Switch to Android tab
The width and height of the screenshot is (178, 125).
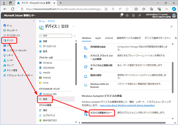[x=109, y=38]
